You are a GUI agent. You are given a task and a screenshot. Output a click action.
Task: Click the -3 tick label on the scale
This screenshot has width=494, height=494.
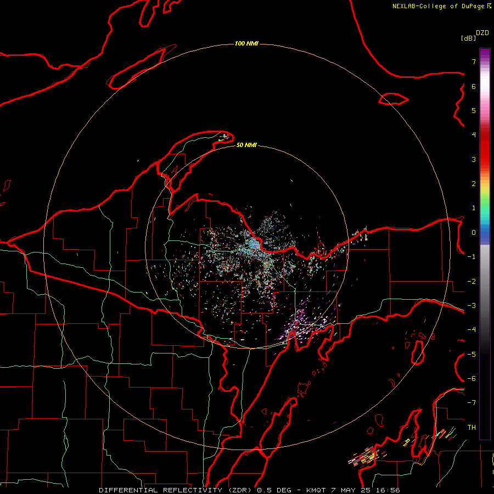[471, 306]
